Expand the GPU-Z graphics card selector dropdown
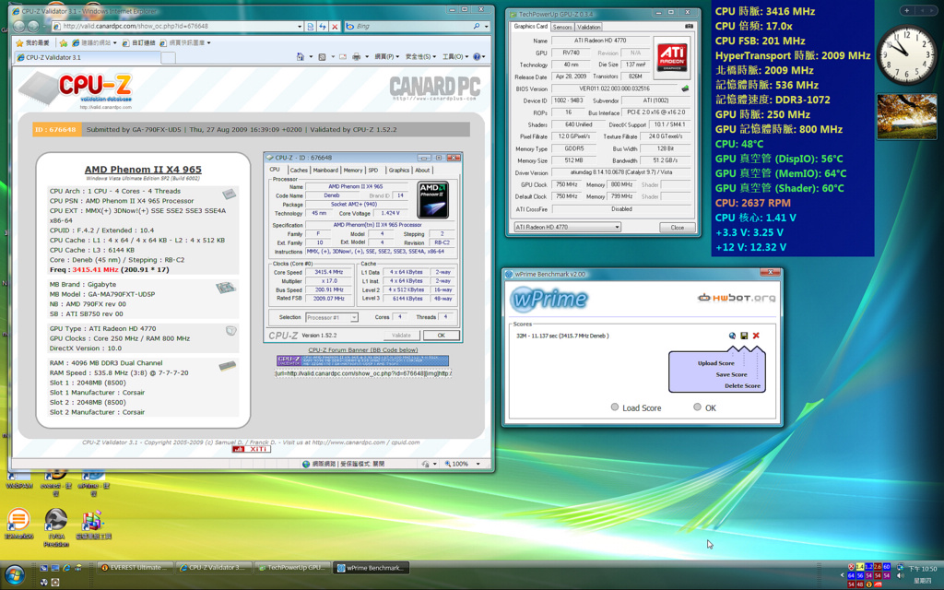Image resolution: width=944 pixels, height=590 pixels. 617,227
